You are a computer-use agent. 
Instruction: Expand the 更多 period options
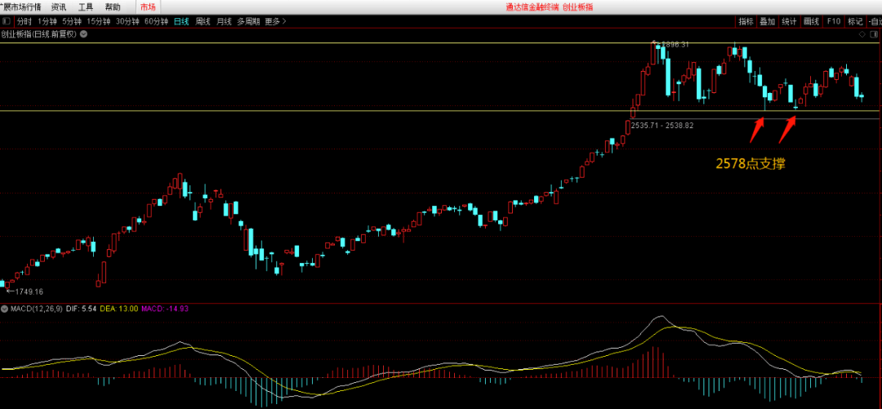click(275, 21)
